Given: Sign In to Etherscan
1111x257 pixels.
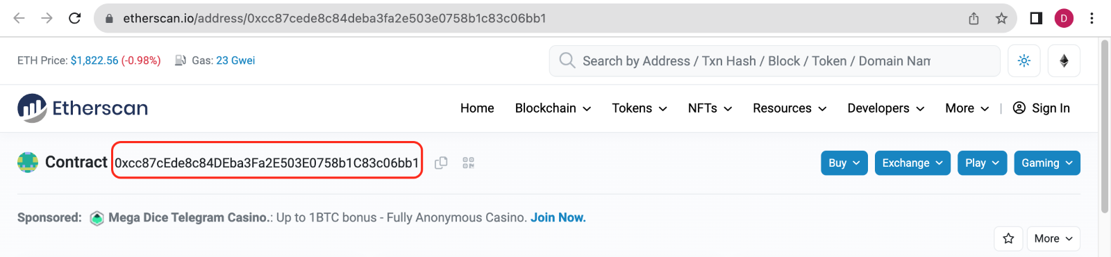Looking at the screenshot, I should (x=1042, y=108).
